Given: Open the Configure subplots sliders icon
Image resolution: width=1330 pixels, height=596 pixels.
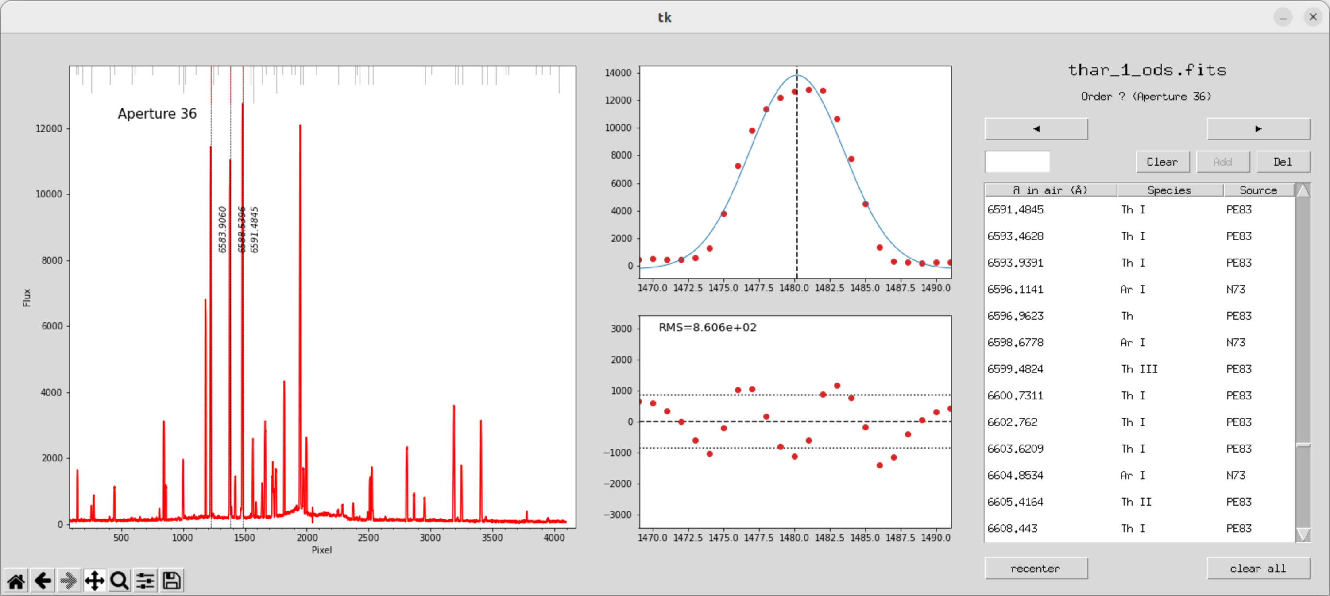Looking at the screenshot, I should (x=146, y=581).
